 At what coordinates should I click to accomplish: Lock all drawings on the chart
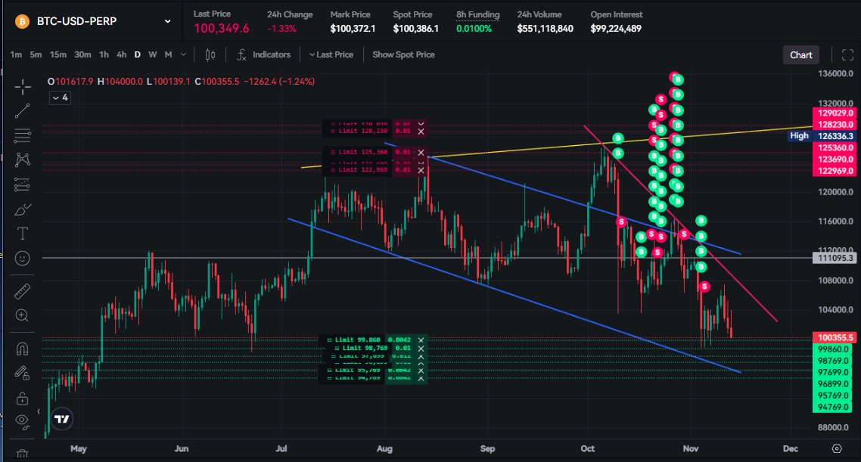pos(22,397)
